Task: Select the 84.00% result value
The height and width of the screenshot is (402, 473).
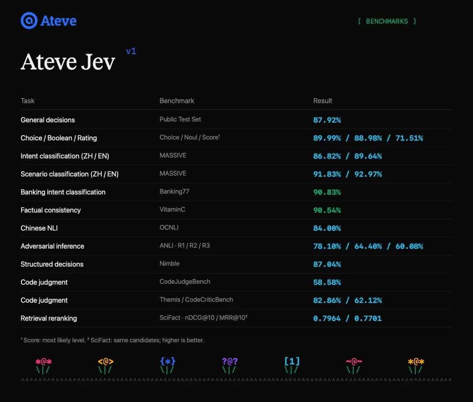Action: point(327,228)
